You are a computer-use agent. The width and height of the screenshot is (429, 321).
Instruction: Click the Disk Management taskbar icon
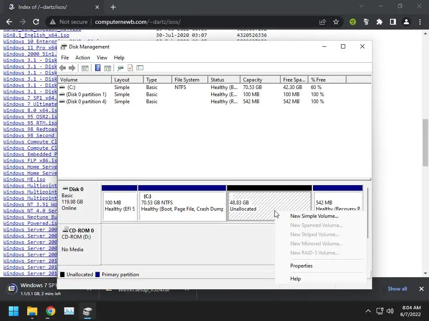(x=88, y=311)
